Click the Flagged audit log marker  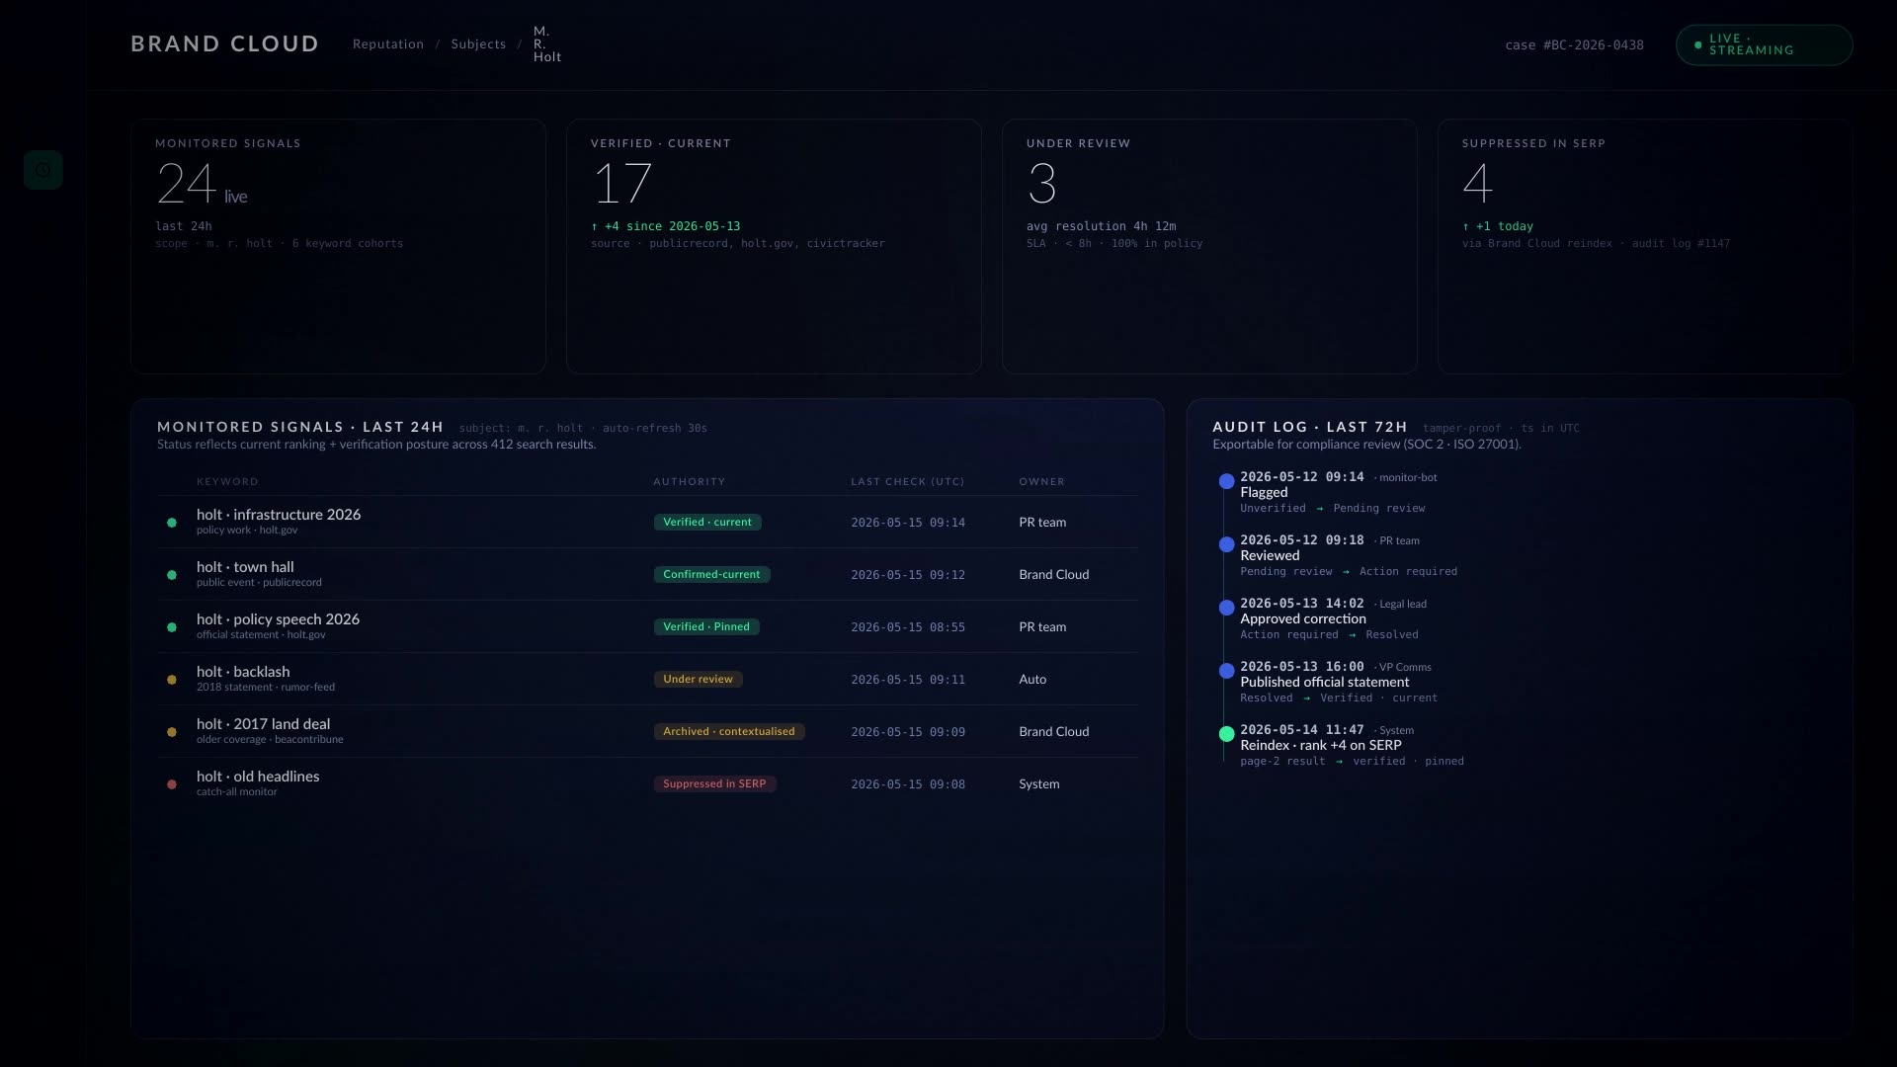[x=1226, y=481]
